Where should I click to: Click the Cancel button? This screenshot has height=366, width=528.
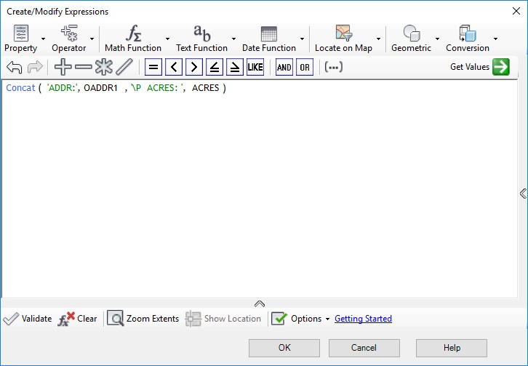(x=364, y=348)
